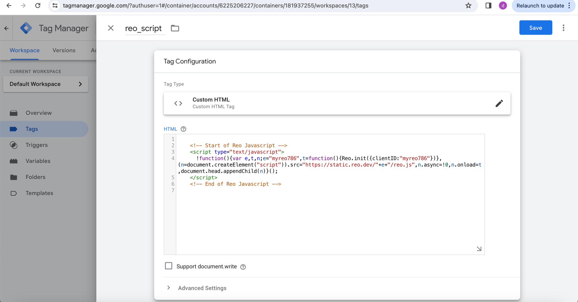Screen dimensions: 578x302
Task: Open the Default Workspace selector
Action: 46,84
